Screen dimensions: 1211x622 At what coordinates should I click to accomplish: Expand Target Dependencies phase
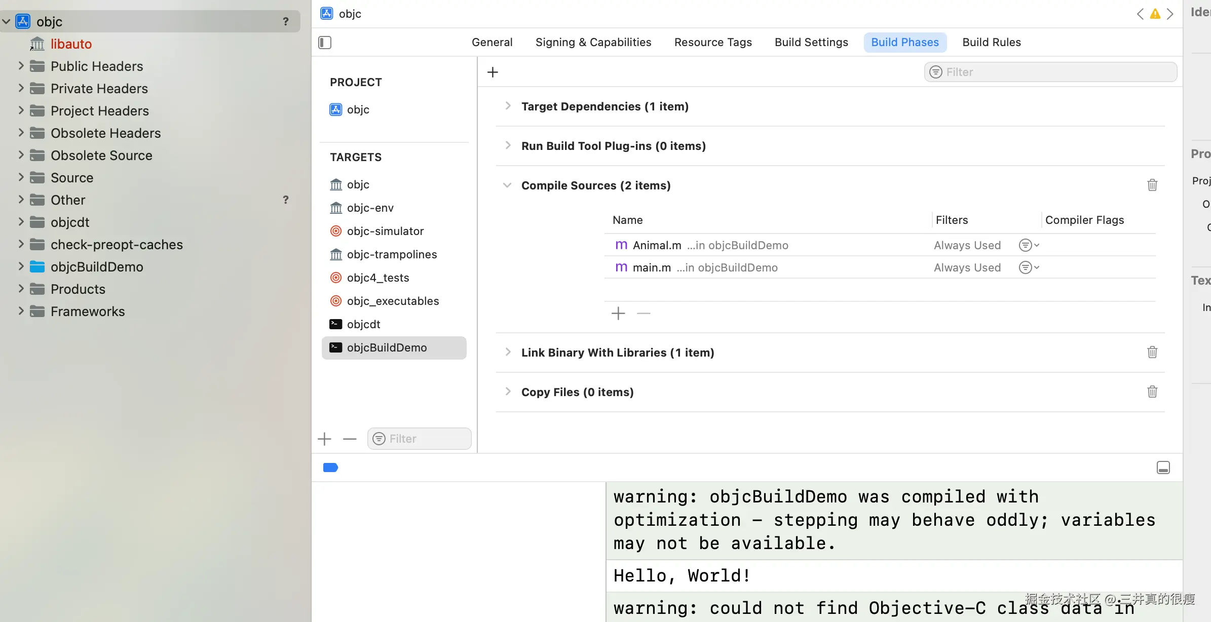(508, 106)
